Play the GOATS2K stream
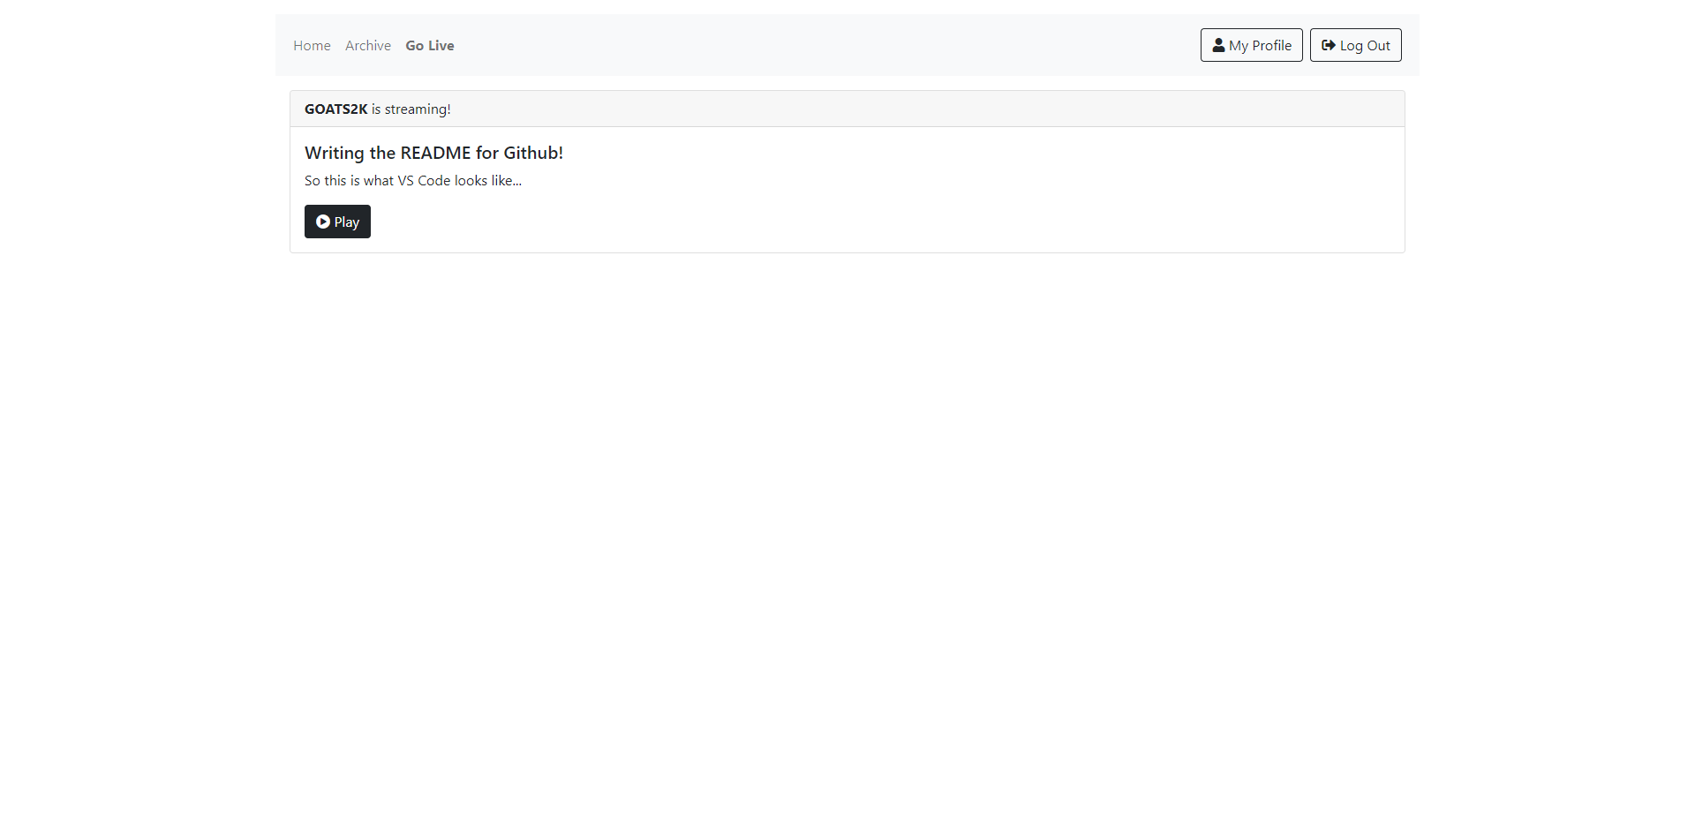The image size is (1695, 827). 337,222
